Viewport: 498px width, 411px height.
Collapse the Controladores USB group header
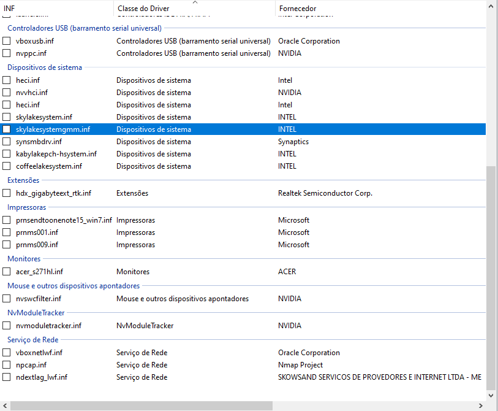point(85,28)
